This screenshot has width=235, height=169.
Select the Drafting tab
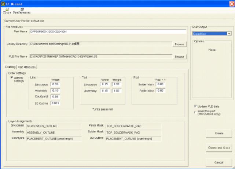11,67
